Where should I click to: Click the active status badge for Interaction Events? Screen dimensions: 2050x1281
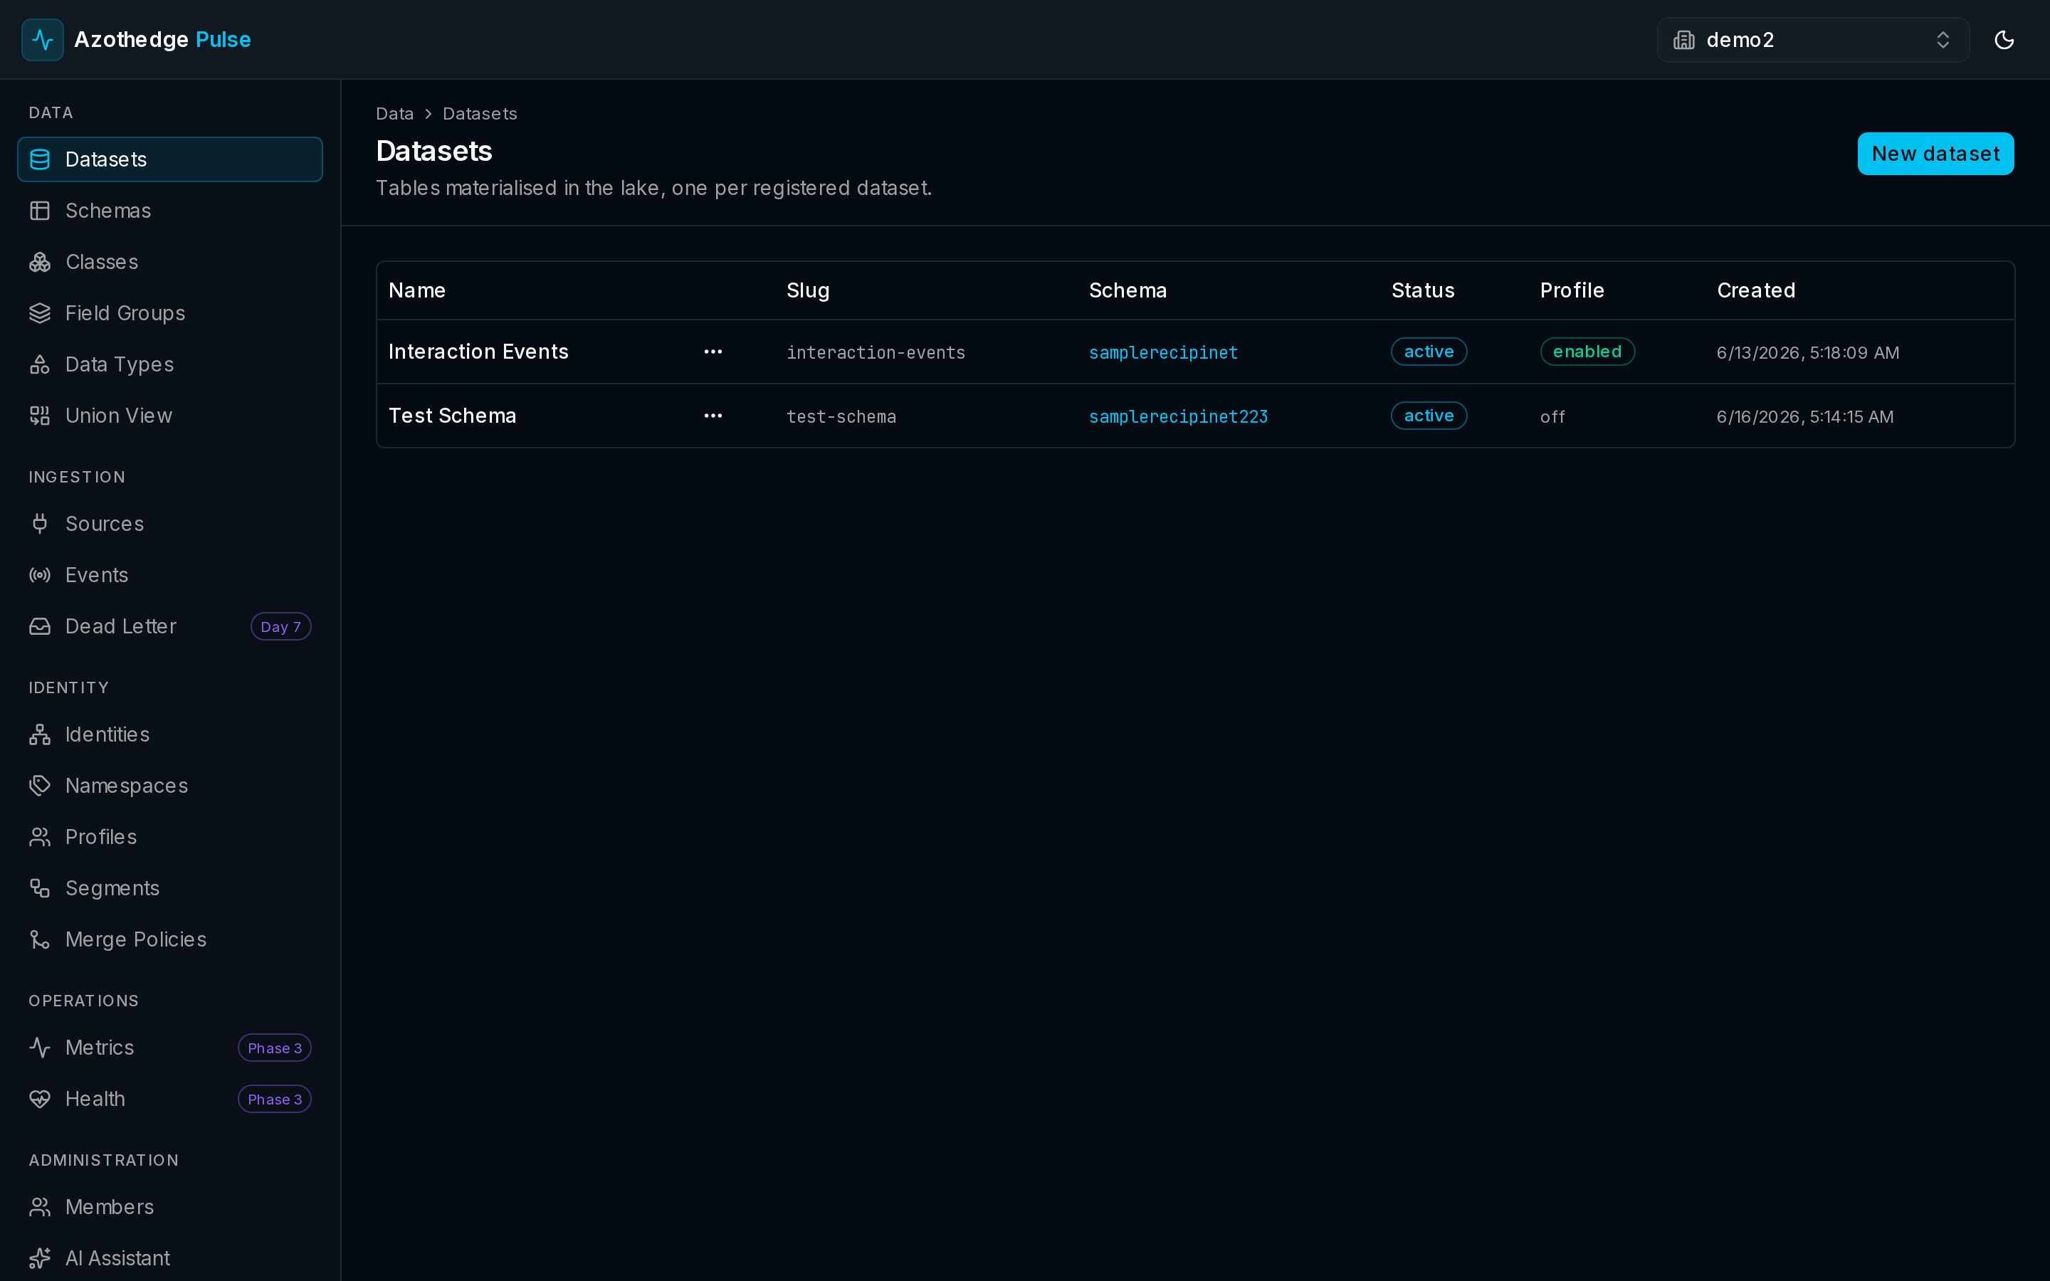[x=1428, y=352]
